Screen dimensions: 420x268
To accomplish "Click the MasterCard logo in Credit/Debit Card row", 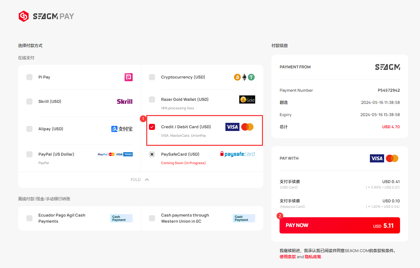I will [x=247, y=127].
